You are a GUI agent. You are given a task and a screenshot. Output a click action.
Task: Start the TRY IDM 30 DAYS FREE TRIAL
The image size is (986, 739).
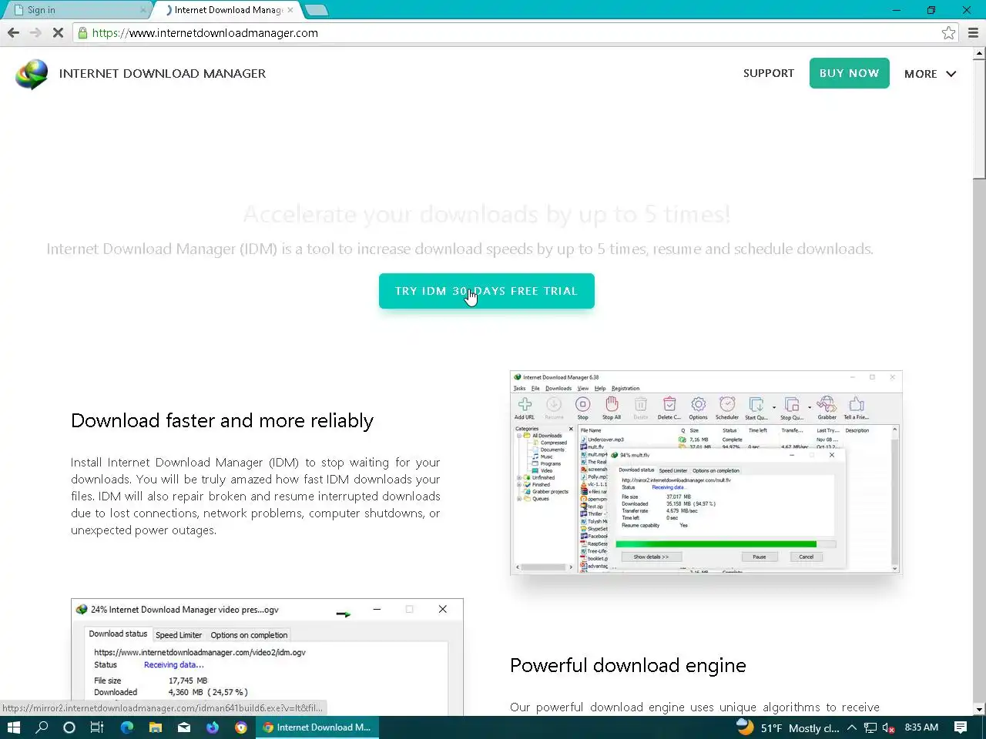coord(486,291)
